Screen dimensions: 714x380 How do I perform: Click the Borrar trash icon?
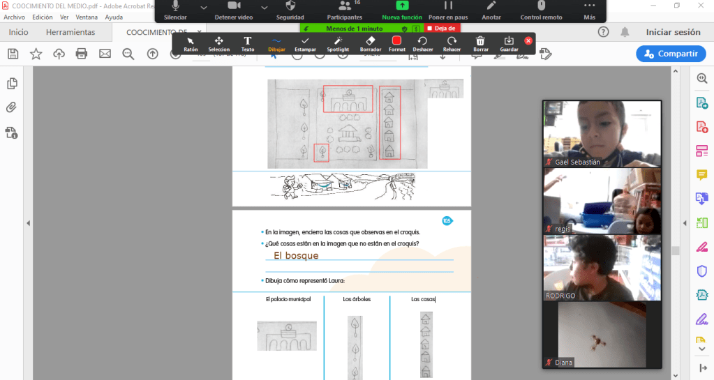[480, 43]
